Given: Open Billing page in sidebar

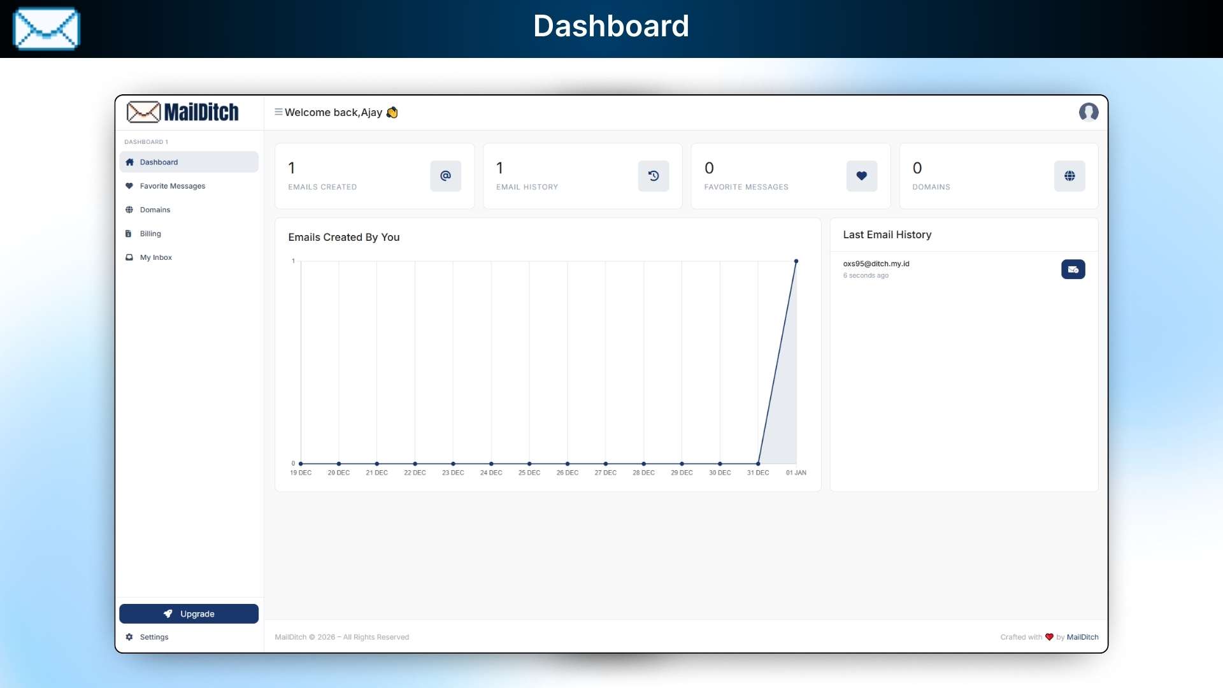Looking at the screenshot, I should tap(150, 234).
